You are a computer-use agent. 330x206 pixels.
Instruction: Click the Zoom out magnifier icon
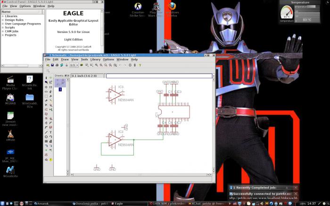106,65
